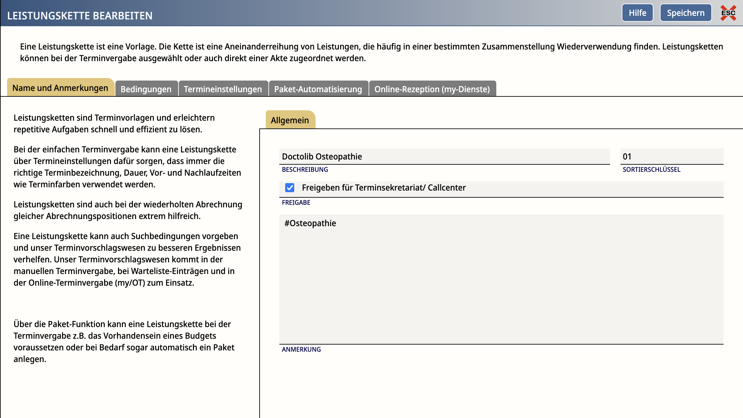Screen dimensions: 743x418
Task: Click the Beschreibung field with Doctolib Osteopathie
Action: [444, 157]
